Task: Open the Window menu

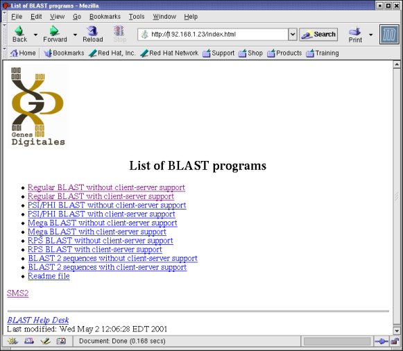Action: click(164, 17)
